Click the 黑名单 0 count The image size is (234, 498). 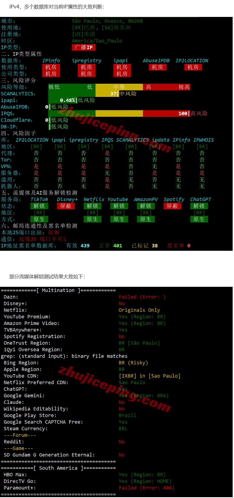(x=179, y=246)
